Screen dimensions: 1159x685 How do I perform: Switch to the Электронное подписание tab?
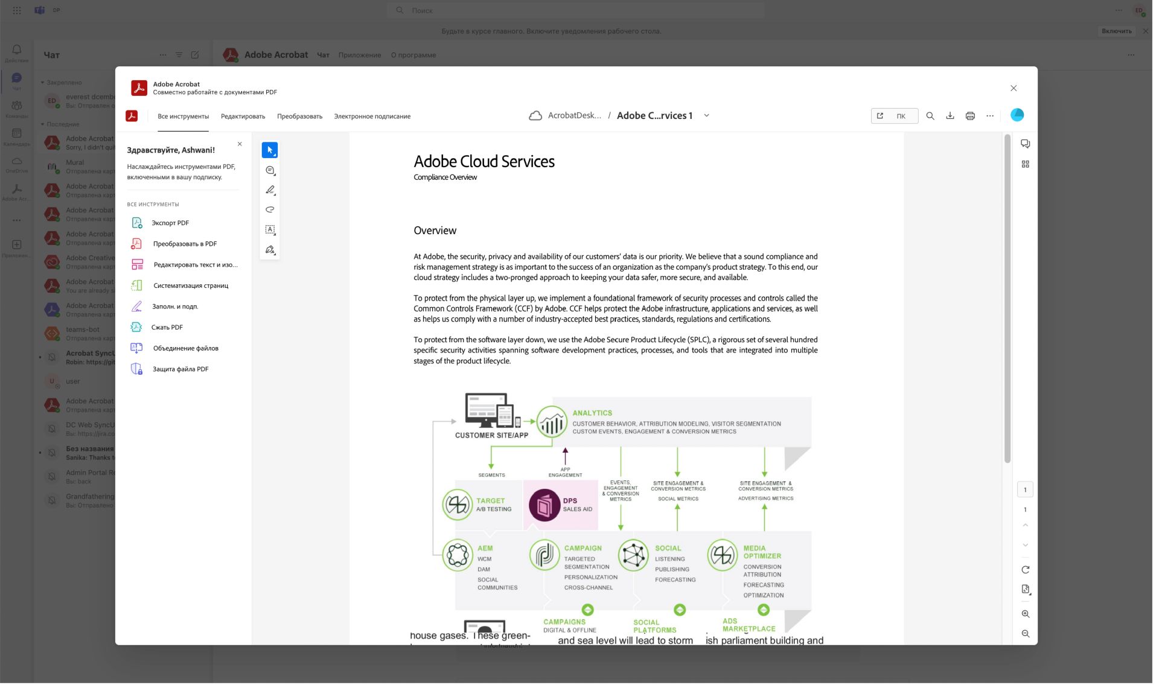point(372,116)
